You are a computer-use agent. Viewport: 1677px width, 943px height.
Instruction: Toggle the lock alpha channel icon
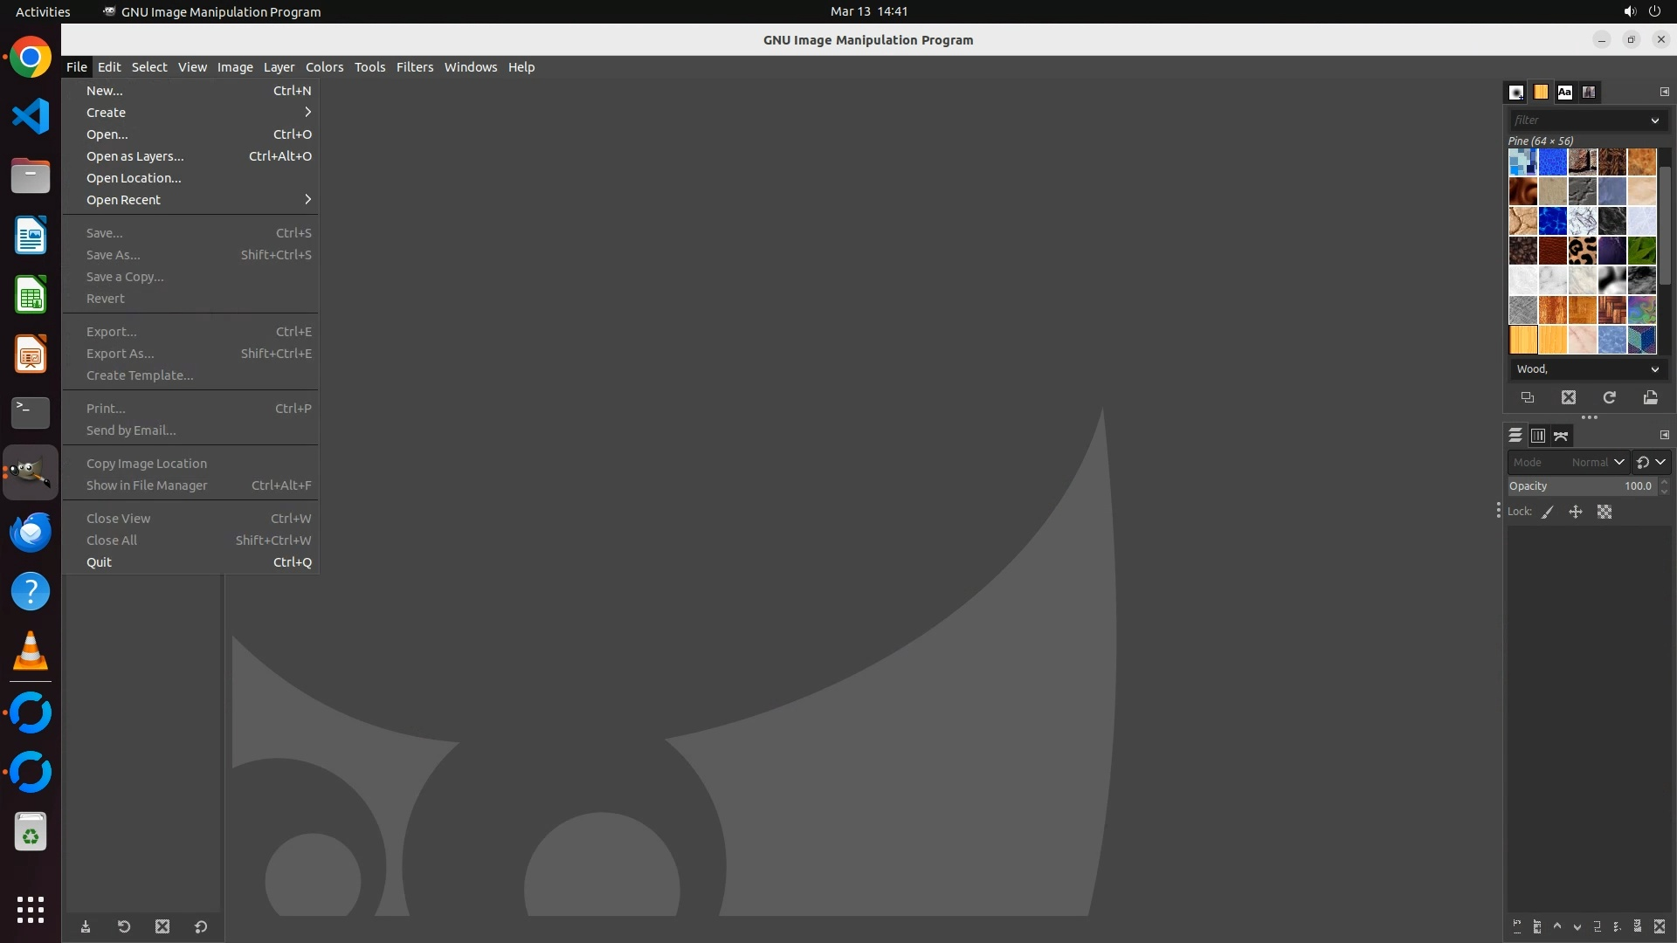[1605, 513]
